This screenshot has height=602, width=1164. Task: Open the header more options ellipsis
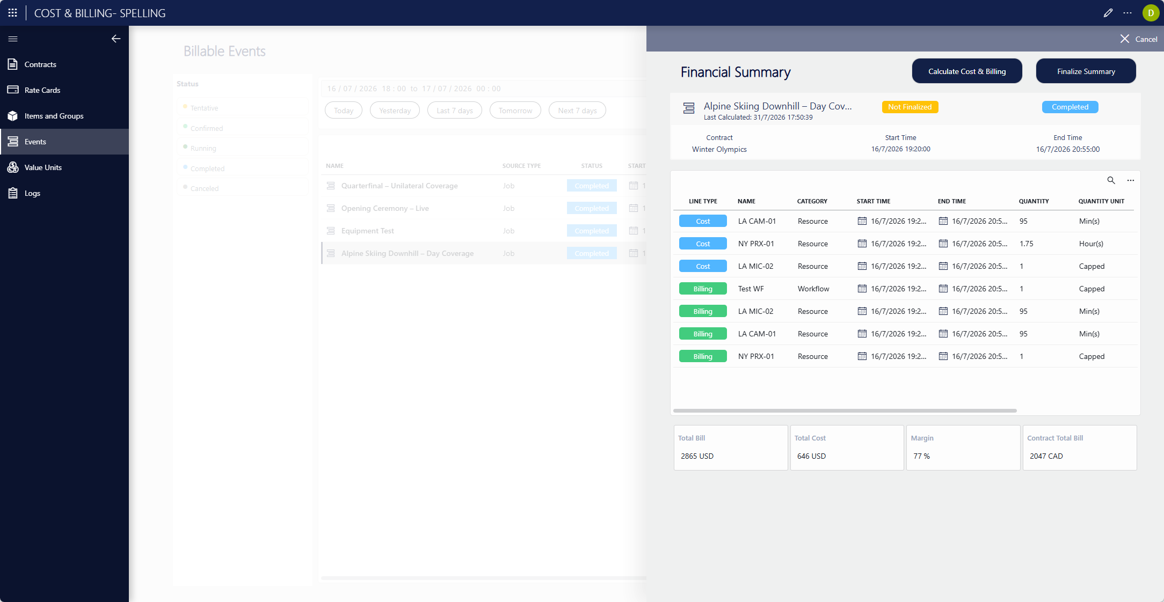coord(1127,13)
